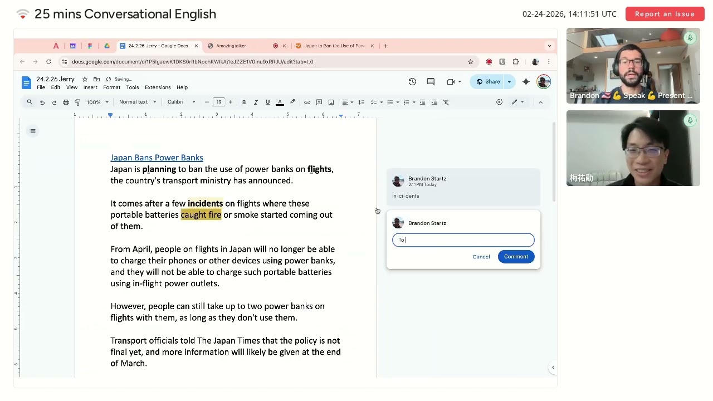The width and height of the screenshot is (713, 401).
Task: Open the numbered list dropdown
Action: 409,102
